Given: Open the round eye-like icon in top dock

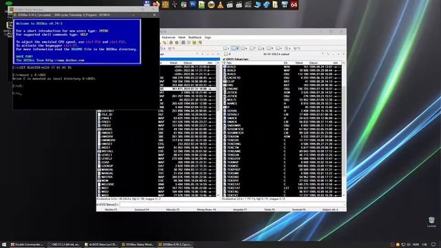Looking at the screenshot, I should tap(212, 5).
